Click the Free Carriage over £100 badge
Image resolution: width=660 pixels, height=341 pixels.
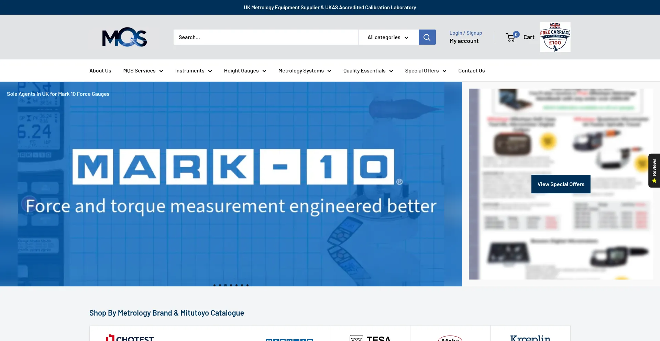[555, 37]
